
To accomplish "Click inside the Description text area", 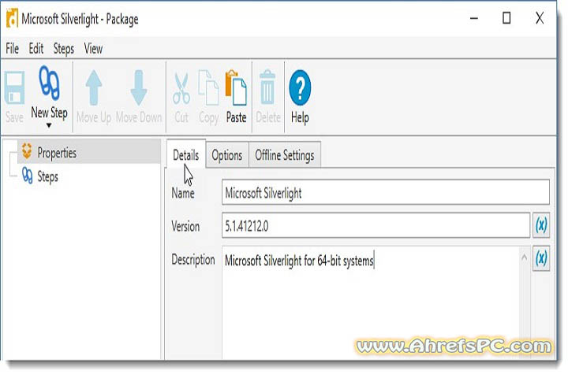I will point(370,303).
